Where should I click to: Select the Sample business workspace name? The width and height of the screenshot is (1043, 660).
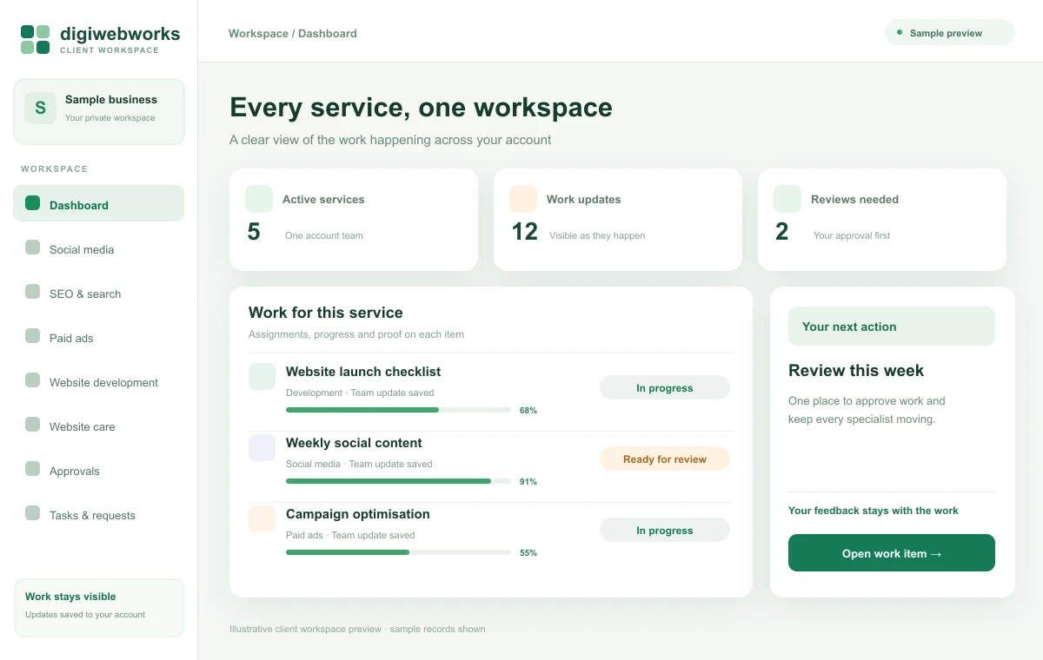click(x=111, y=99)
